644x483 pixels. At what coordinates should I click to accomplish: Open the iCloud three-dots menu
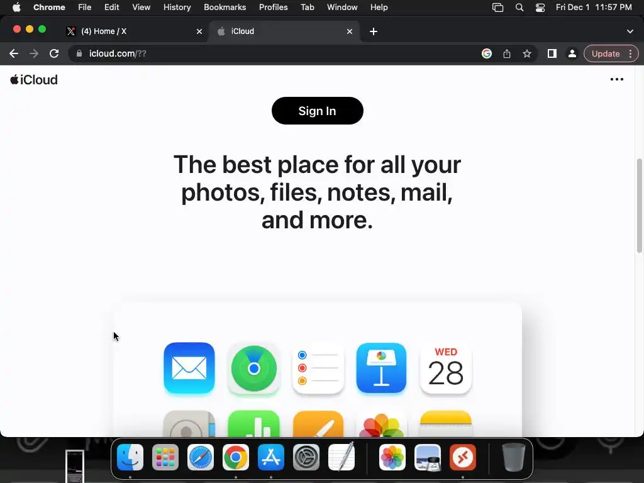(x=616, y=80)
